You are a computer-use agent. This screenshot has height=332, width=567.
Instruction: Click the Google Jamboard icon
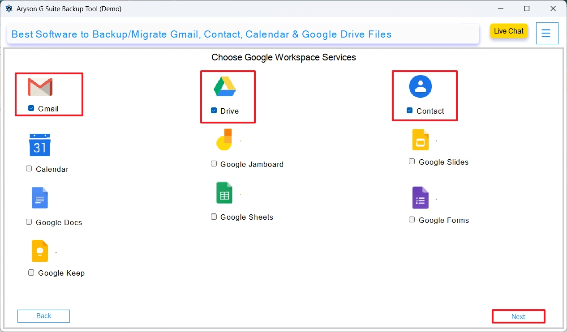pyautogui.click(x=224, y=140)
